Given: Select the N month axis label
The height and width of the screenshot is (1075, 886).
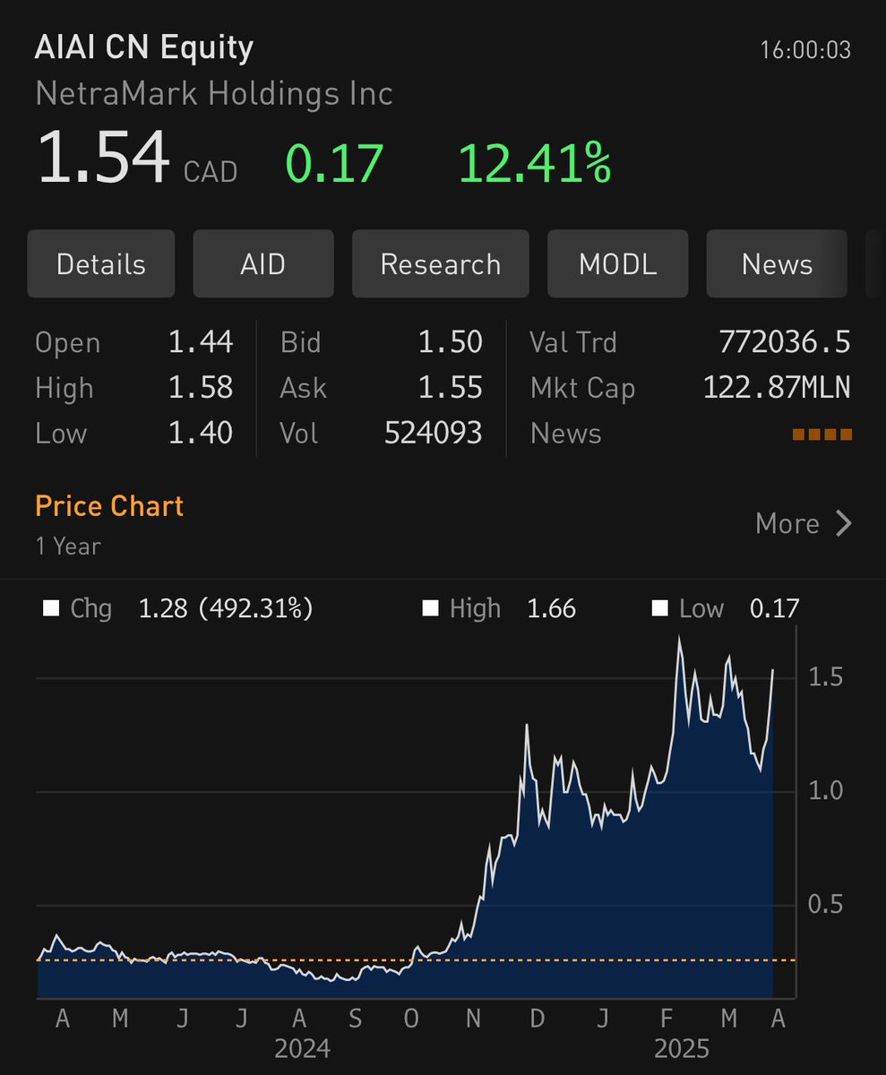Looking at the screenshot, I should coord(472,1019).
